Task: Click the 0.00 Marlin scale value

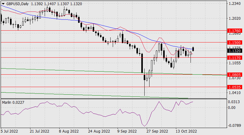Action: click(232, 107)
